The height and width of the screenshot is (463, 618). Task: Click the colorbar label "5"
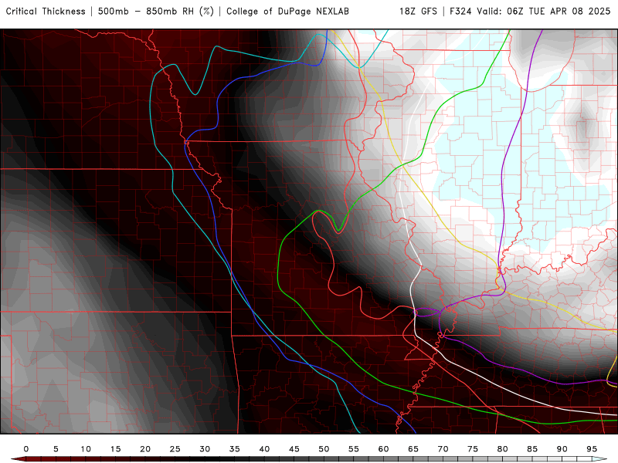[56, 449]
